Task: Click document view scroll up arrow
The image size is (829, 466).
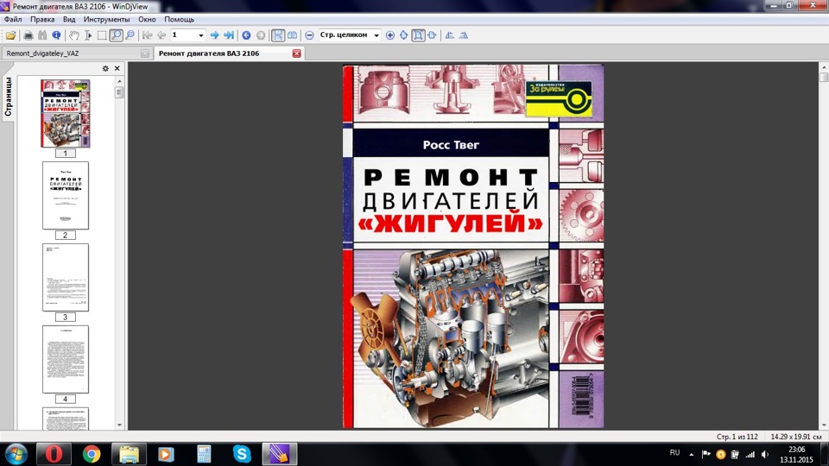Action: pos(824,67)
